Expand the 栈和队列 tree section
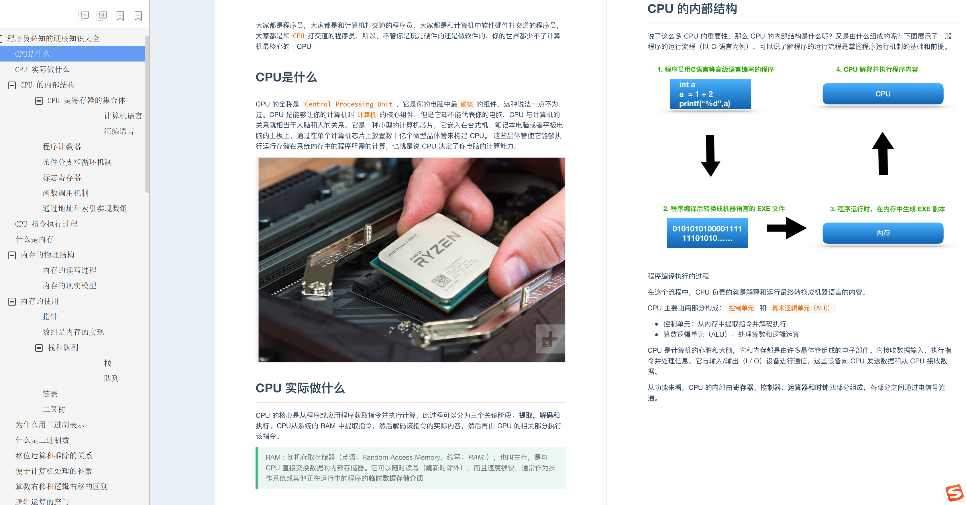966x505 pixels. point(39,347)
